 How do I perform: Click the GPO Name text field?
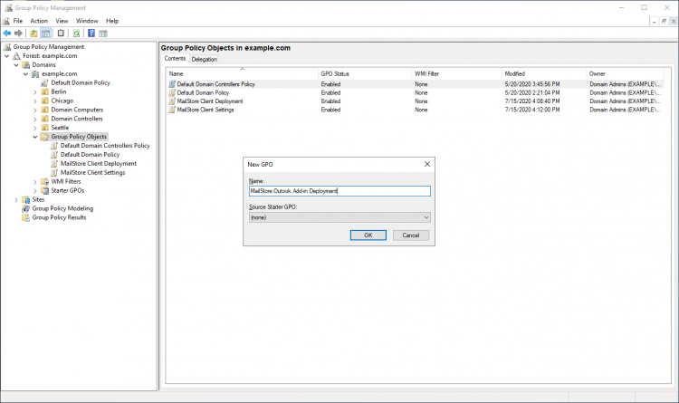click(339, 191)
